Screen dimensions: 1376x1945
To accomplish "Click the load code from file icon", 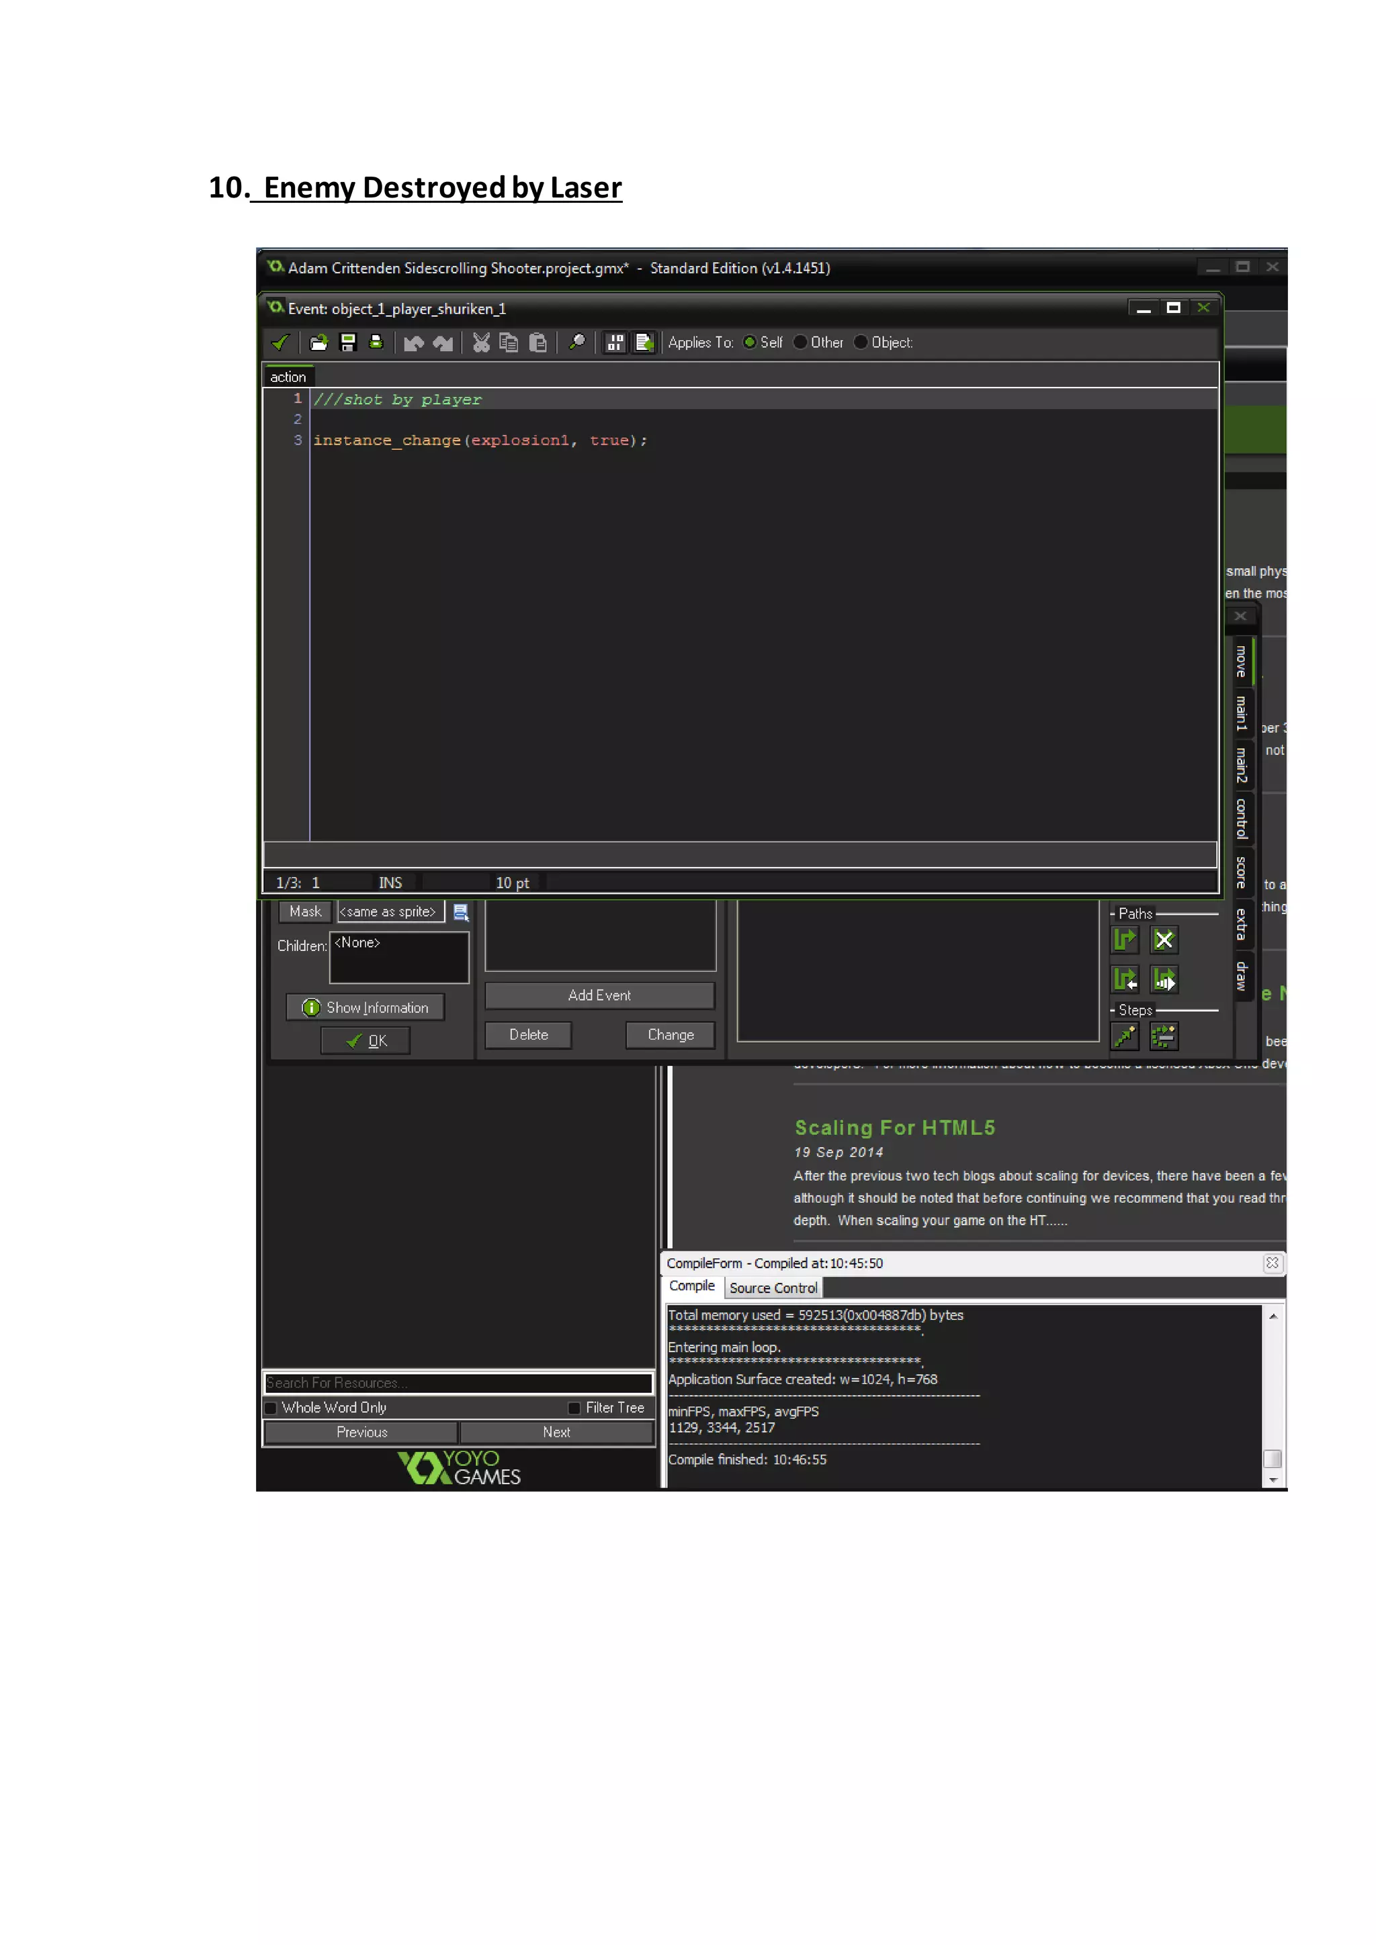I will [x=318, y=343].
